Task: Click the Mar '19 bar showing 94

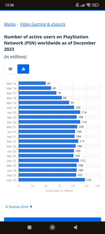Action: point(44,103)
